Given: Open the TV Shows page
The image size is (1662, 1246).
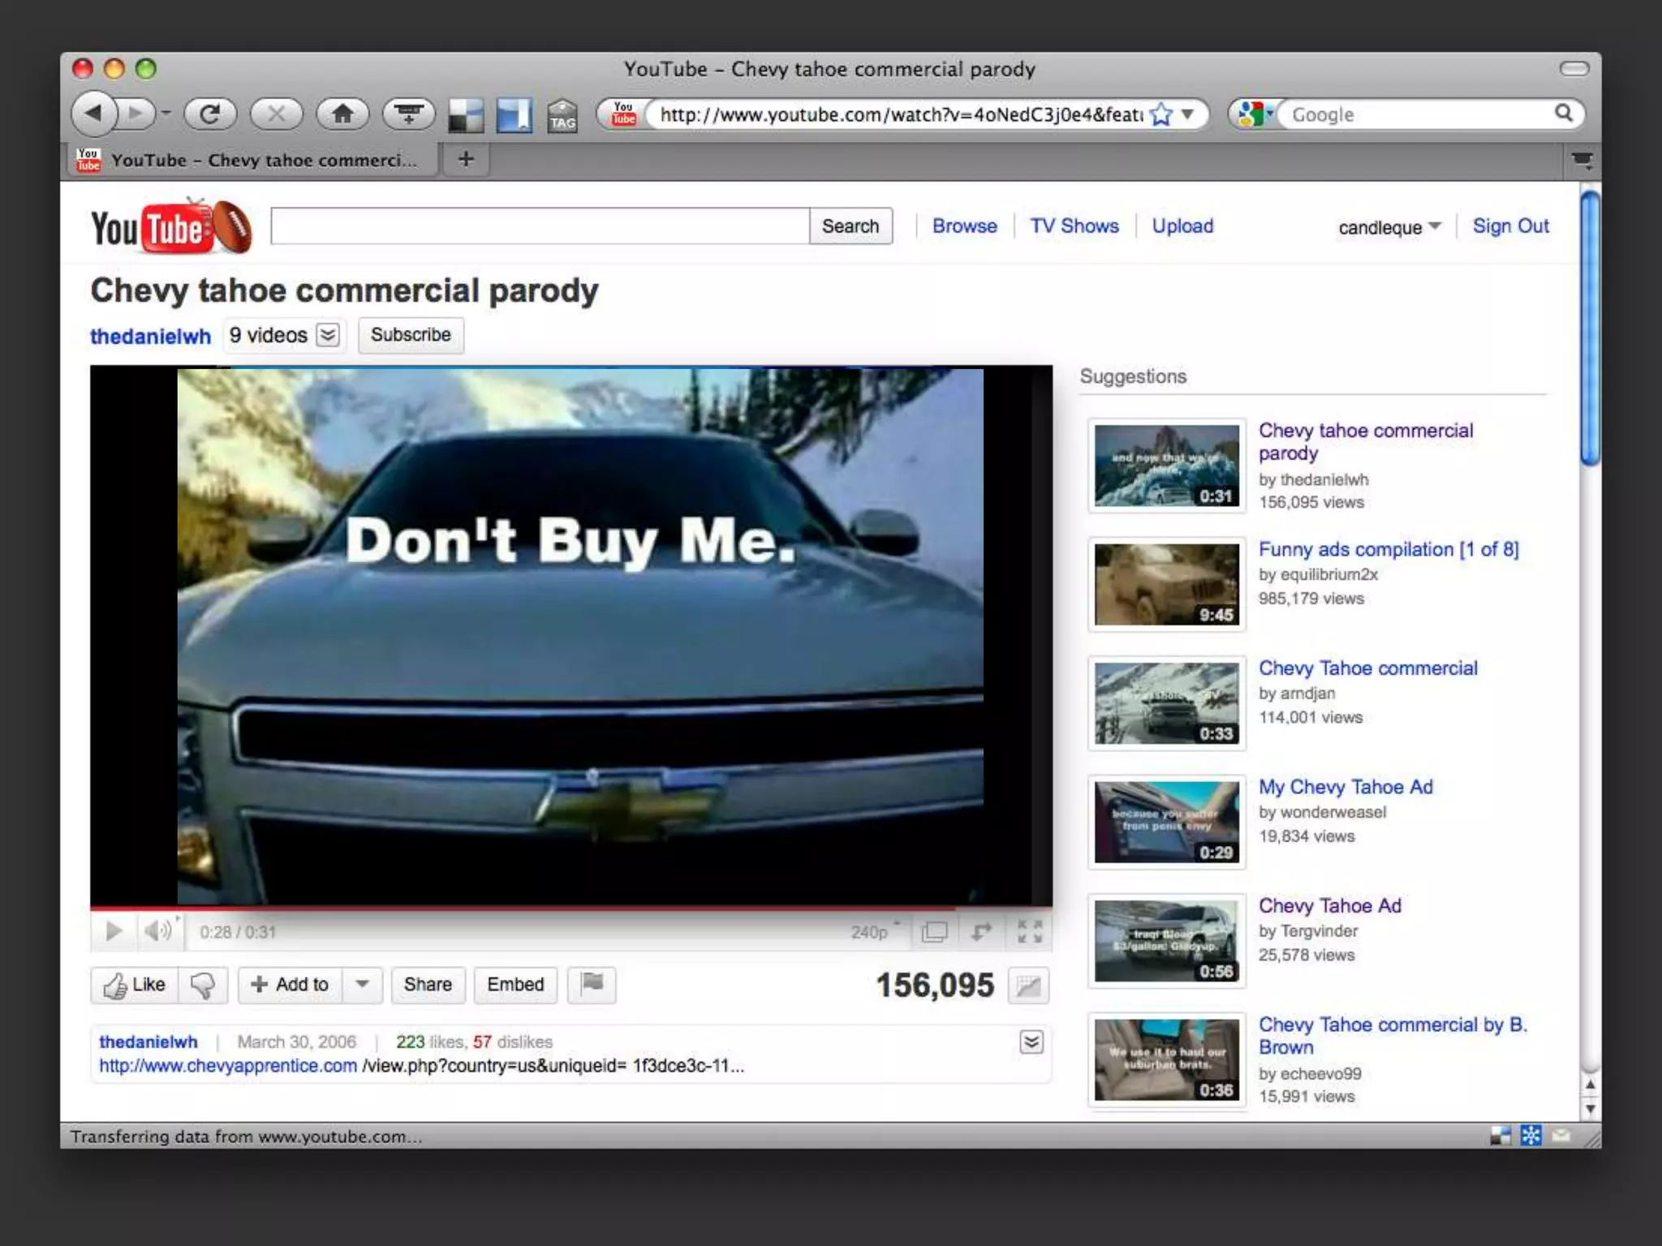Looking at the screenshot, I should (1074, 226).
